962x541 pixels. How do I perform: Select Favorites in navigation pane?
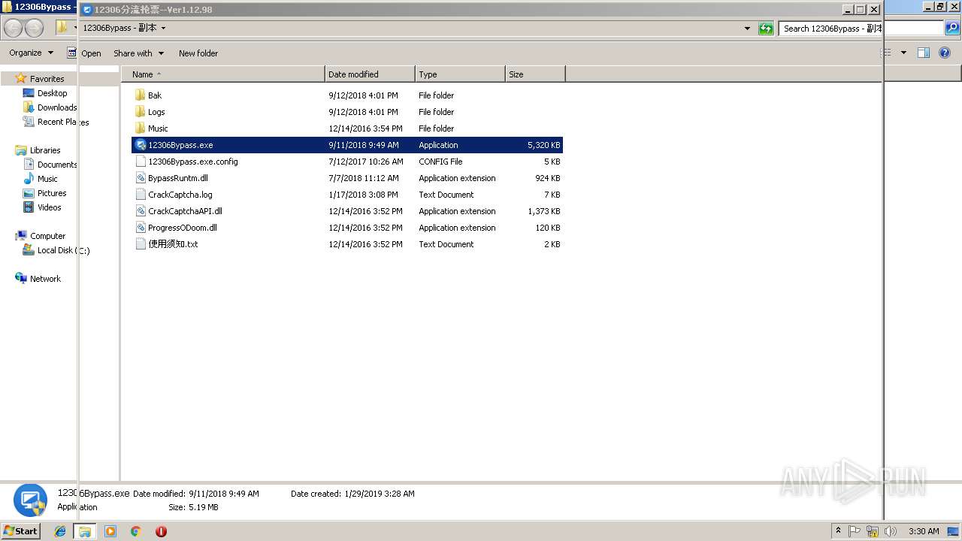coord(47,79)
